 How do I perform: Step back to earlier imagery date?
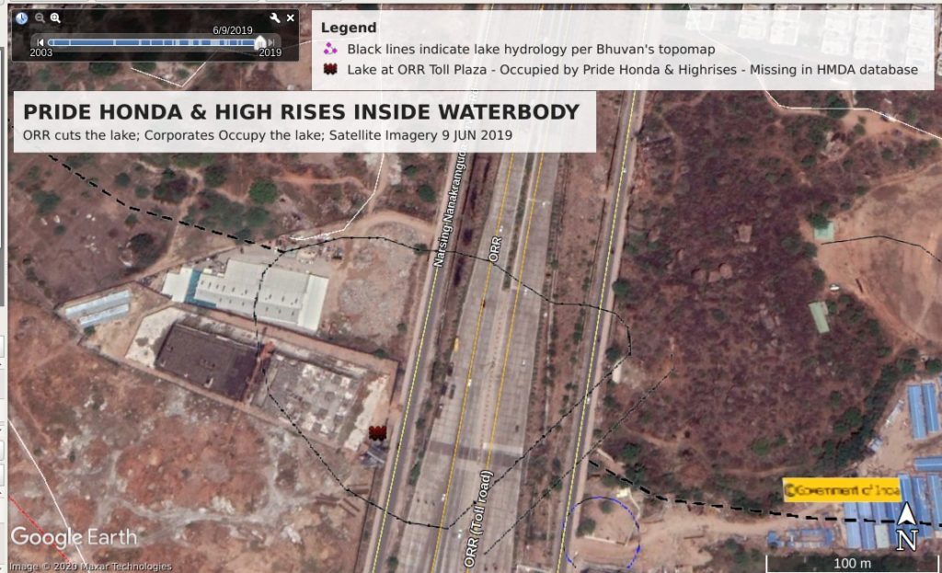tap(40, 42)
